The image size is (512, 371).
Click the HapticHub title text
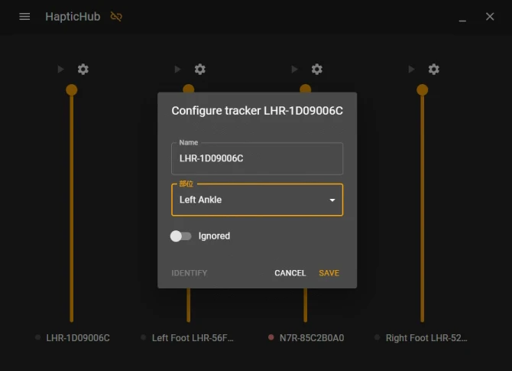coord(73,17)
